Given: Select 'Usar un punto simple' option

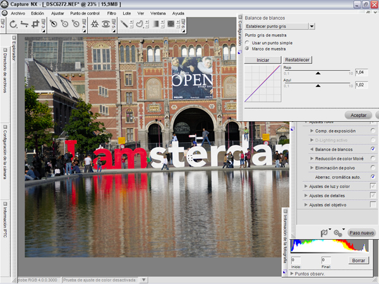Looking at the screenshot, I should tap(247, 43).
